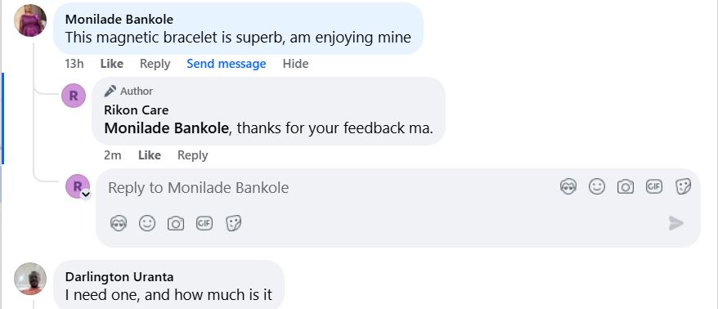Click Reply under Rikon Care's comment
This screenshot has height=309, width=718.
point(193,155)
